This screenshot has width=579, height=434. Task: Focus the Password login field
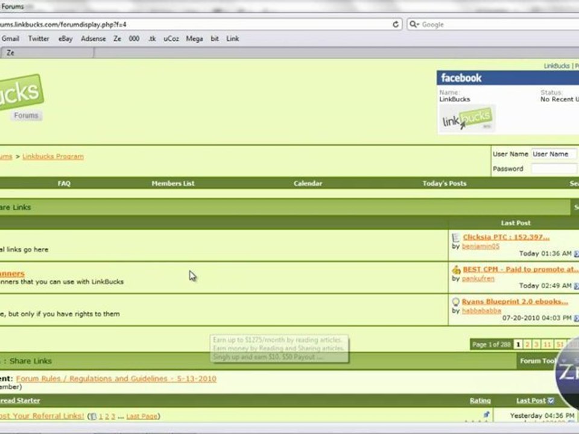pos(554,169)
